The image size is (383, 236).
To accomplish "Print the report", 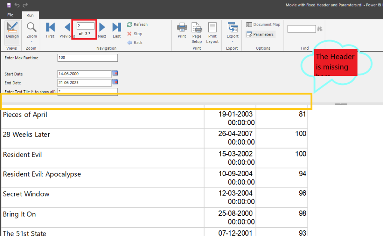I will tap(182, 30).
